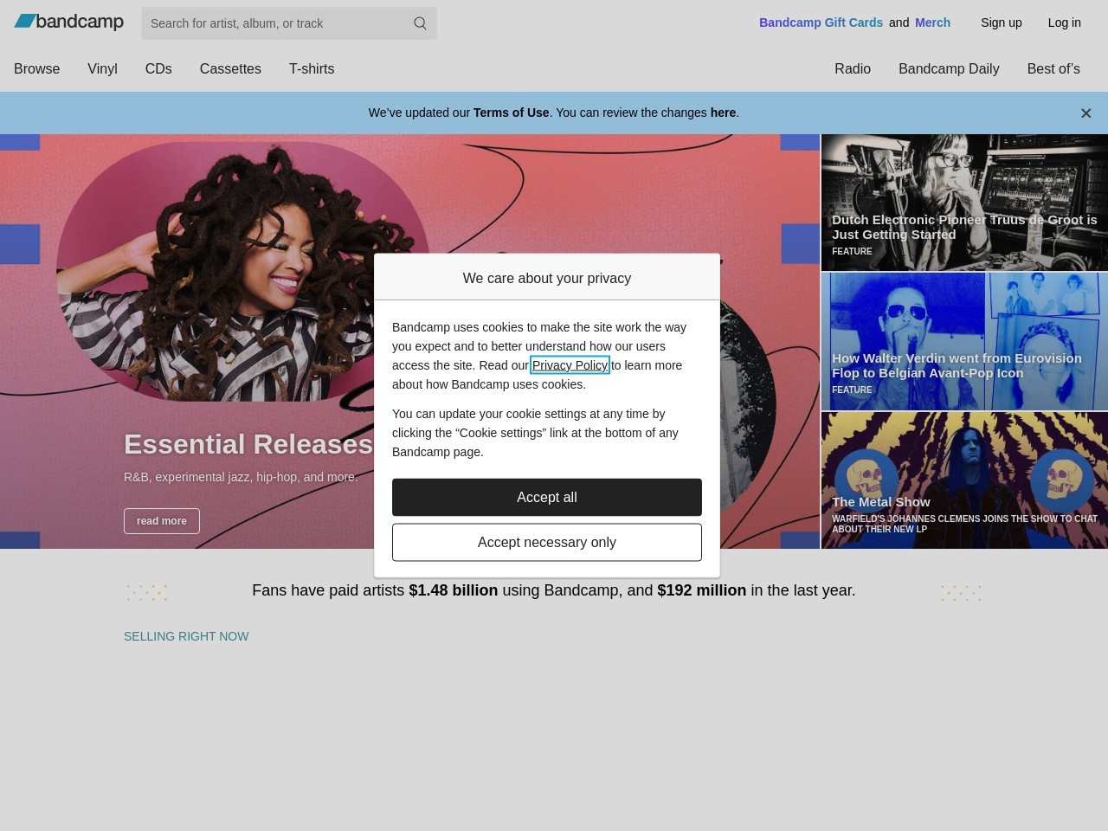Open the T-shirts section
Screen dimensions: 1108x831
[312, 68]
